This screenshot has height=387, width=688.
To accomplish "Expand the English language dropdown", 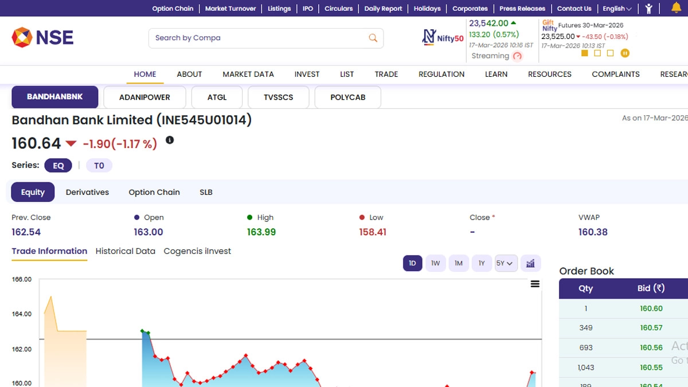I will (617, 9).
